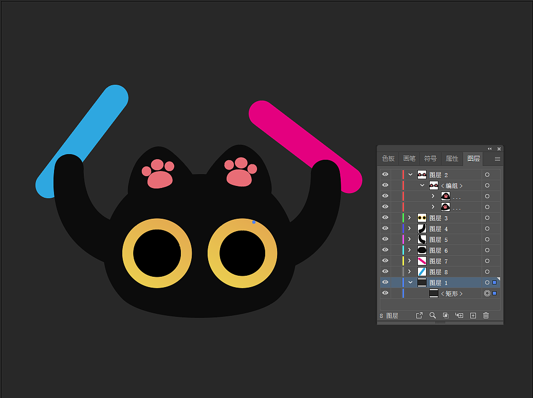
Task: Click the blue anchor point on right eye
Action: pos(254,222)
